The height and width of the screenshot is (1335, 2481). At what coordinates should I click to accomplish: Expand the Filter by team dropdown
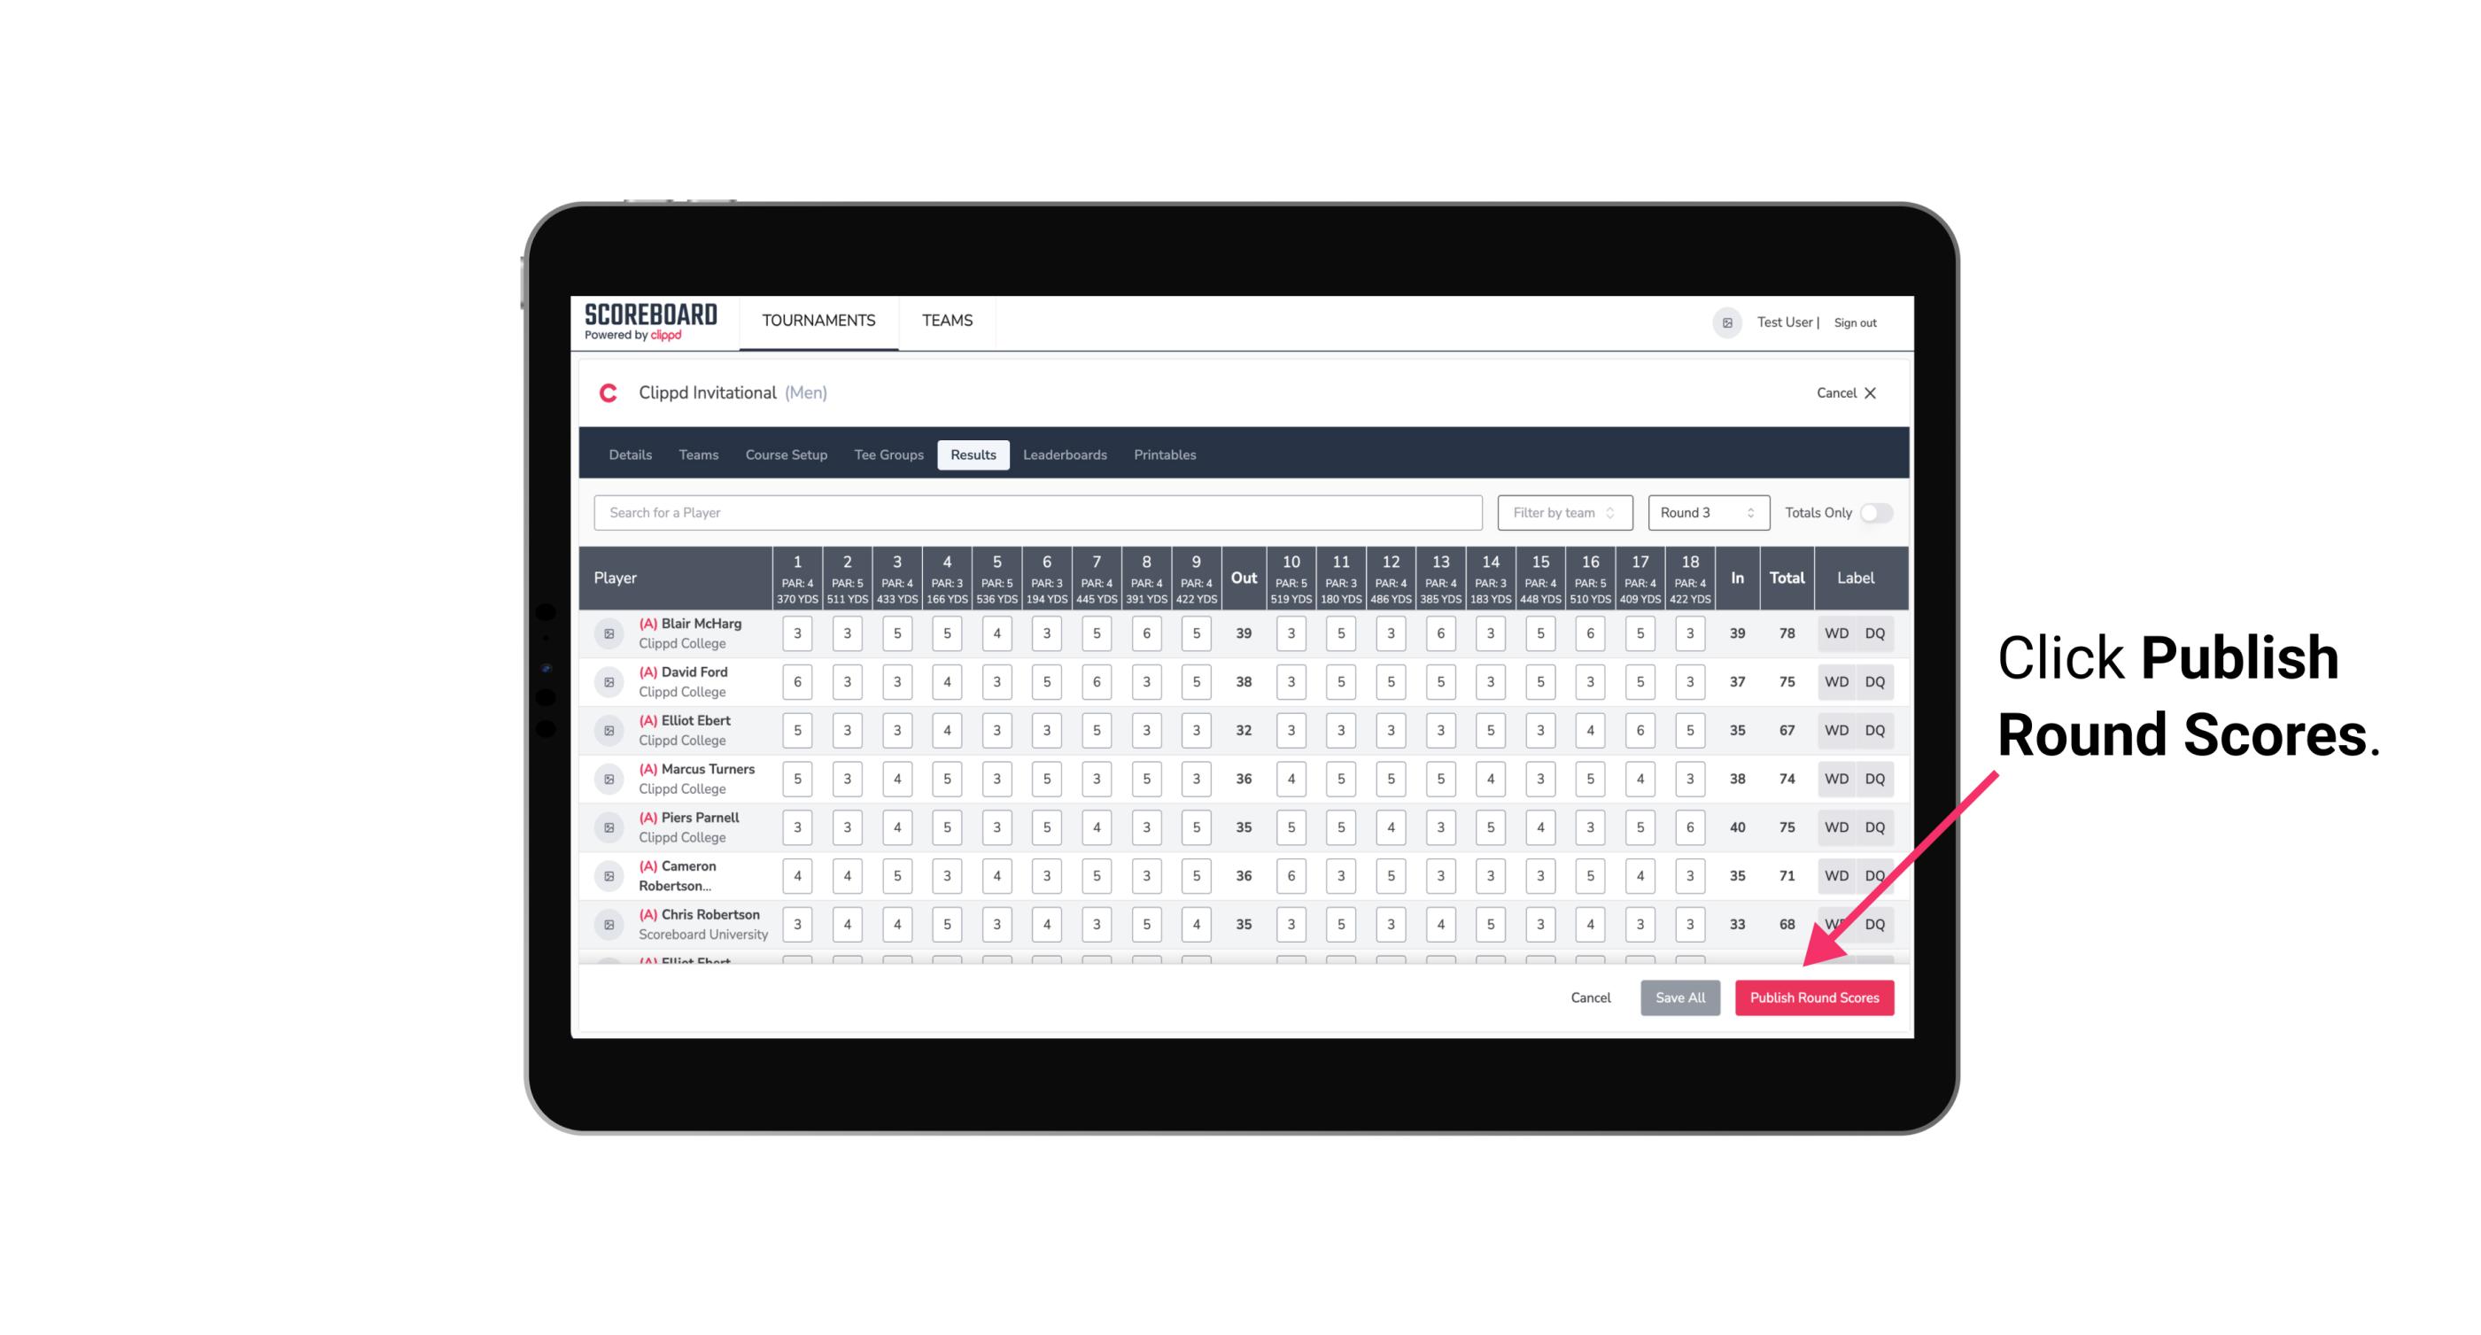1562,513
